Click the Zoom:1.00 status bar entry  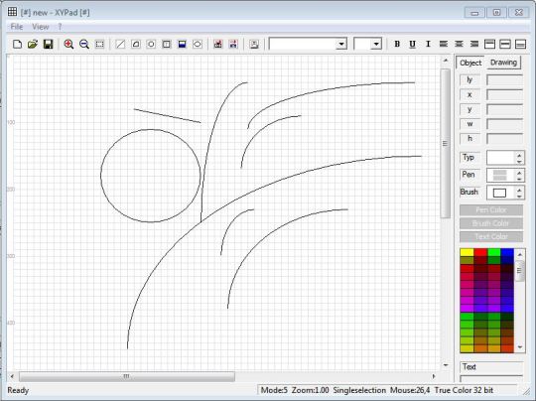(310, 390)
